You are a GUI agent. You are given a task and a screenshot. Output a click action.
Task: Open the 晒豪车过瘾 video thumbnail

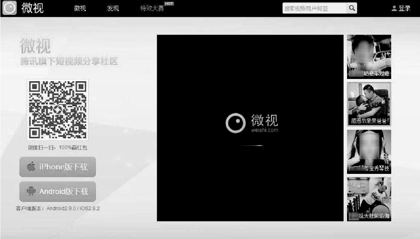369,57
